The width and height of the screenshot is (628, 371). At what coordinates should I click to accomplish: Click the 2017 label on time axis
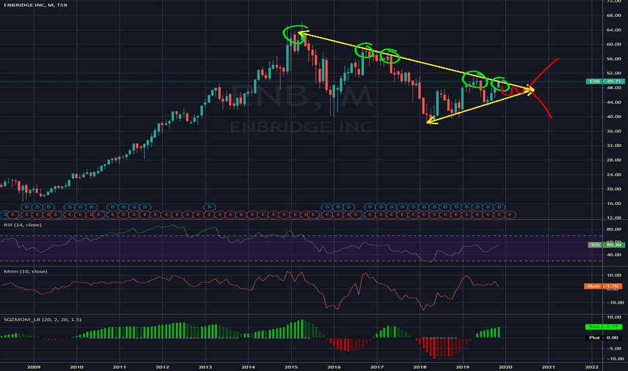pyautogui.click(x=377, y=367)
